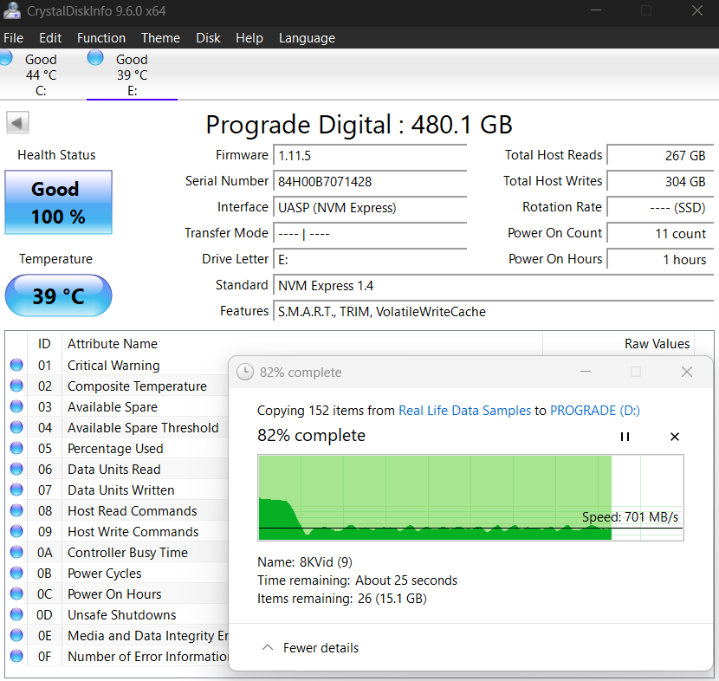Image resolution: width=719 pixels, height=681 pixels.
Task: Click the clock icon in copy dialog
Action: [x=245, y=372]
